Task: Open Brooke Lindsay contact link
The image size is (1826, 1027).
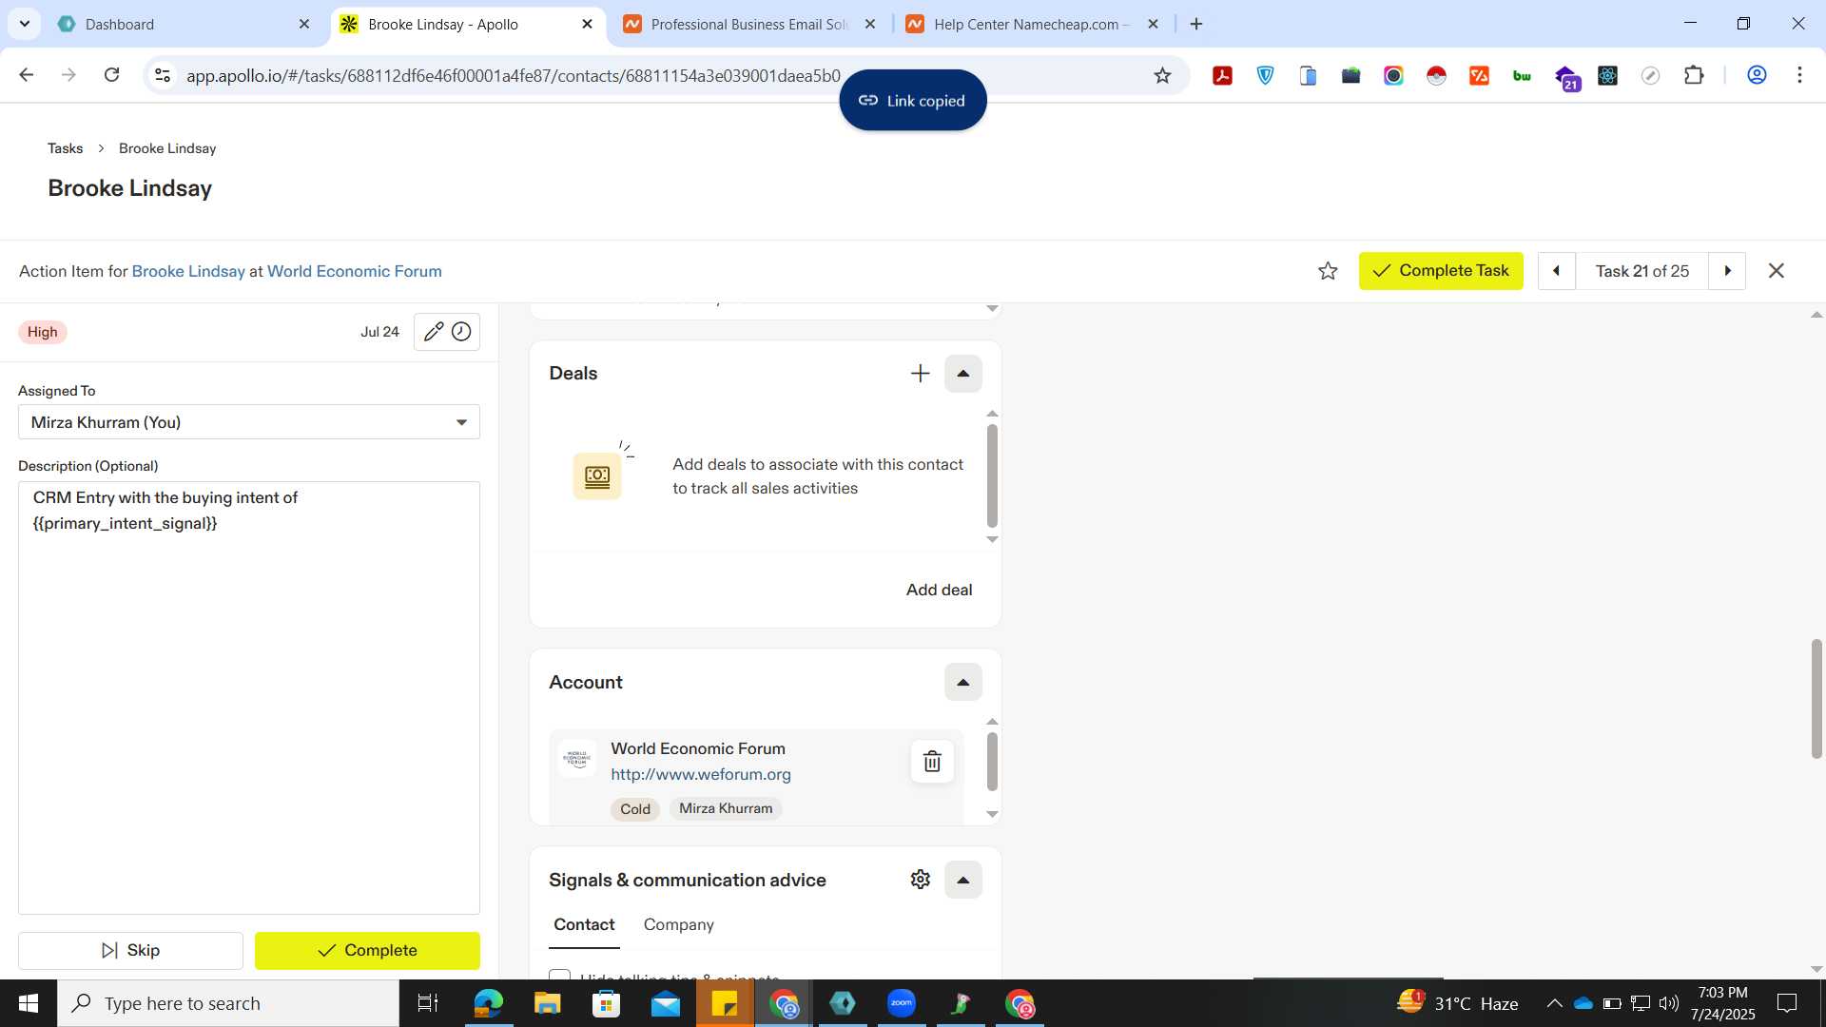Action: point(188,271)
